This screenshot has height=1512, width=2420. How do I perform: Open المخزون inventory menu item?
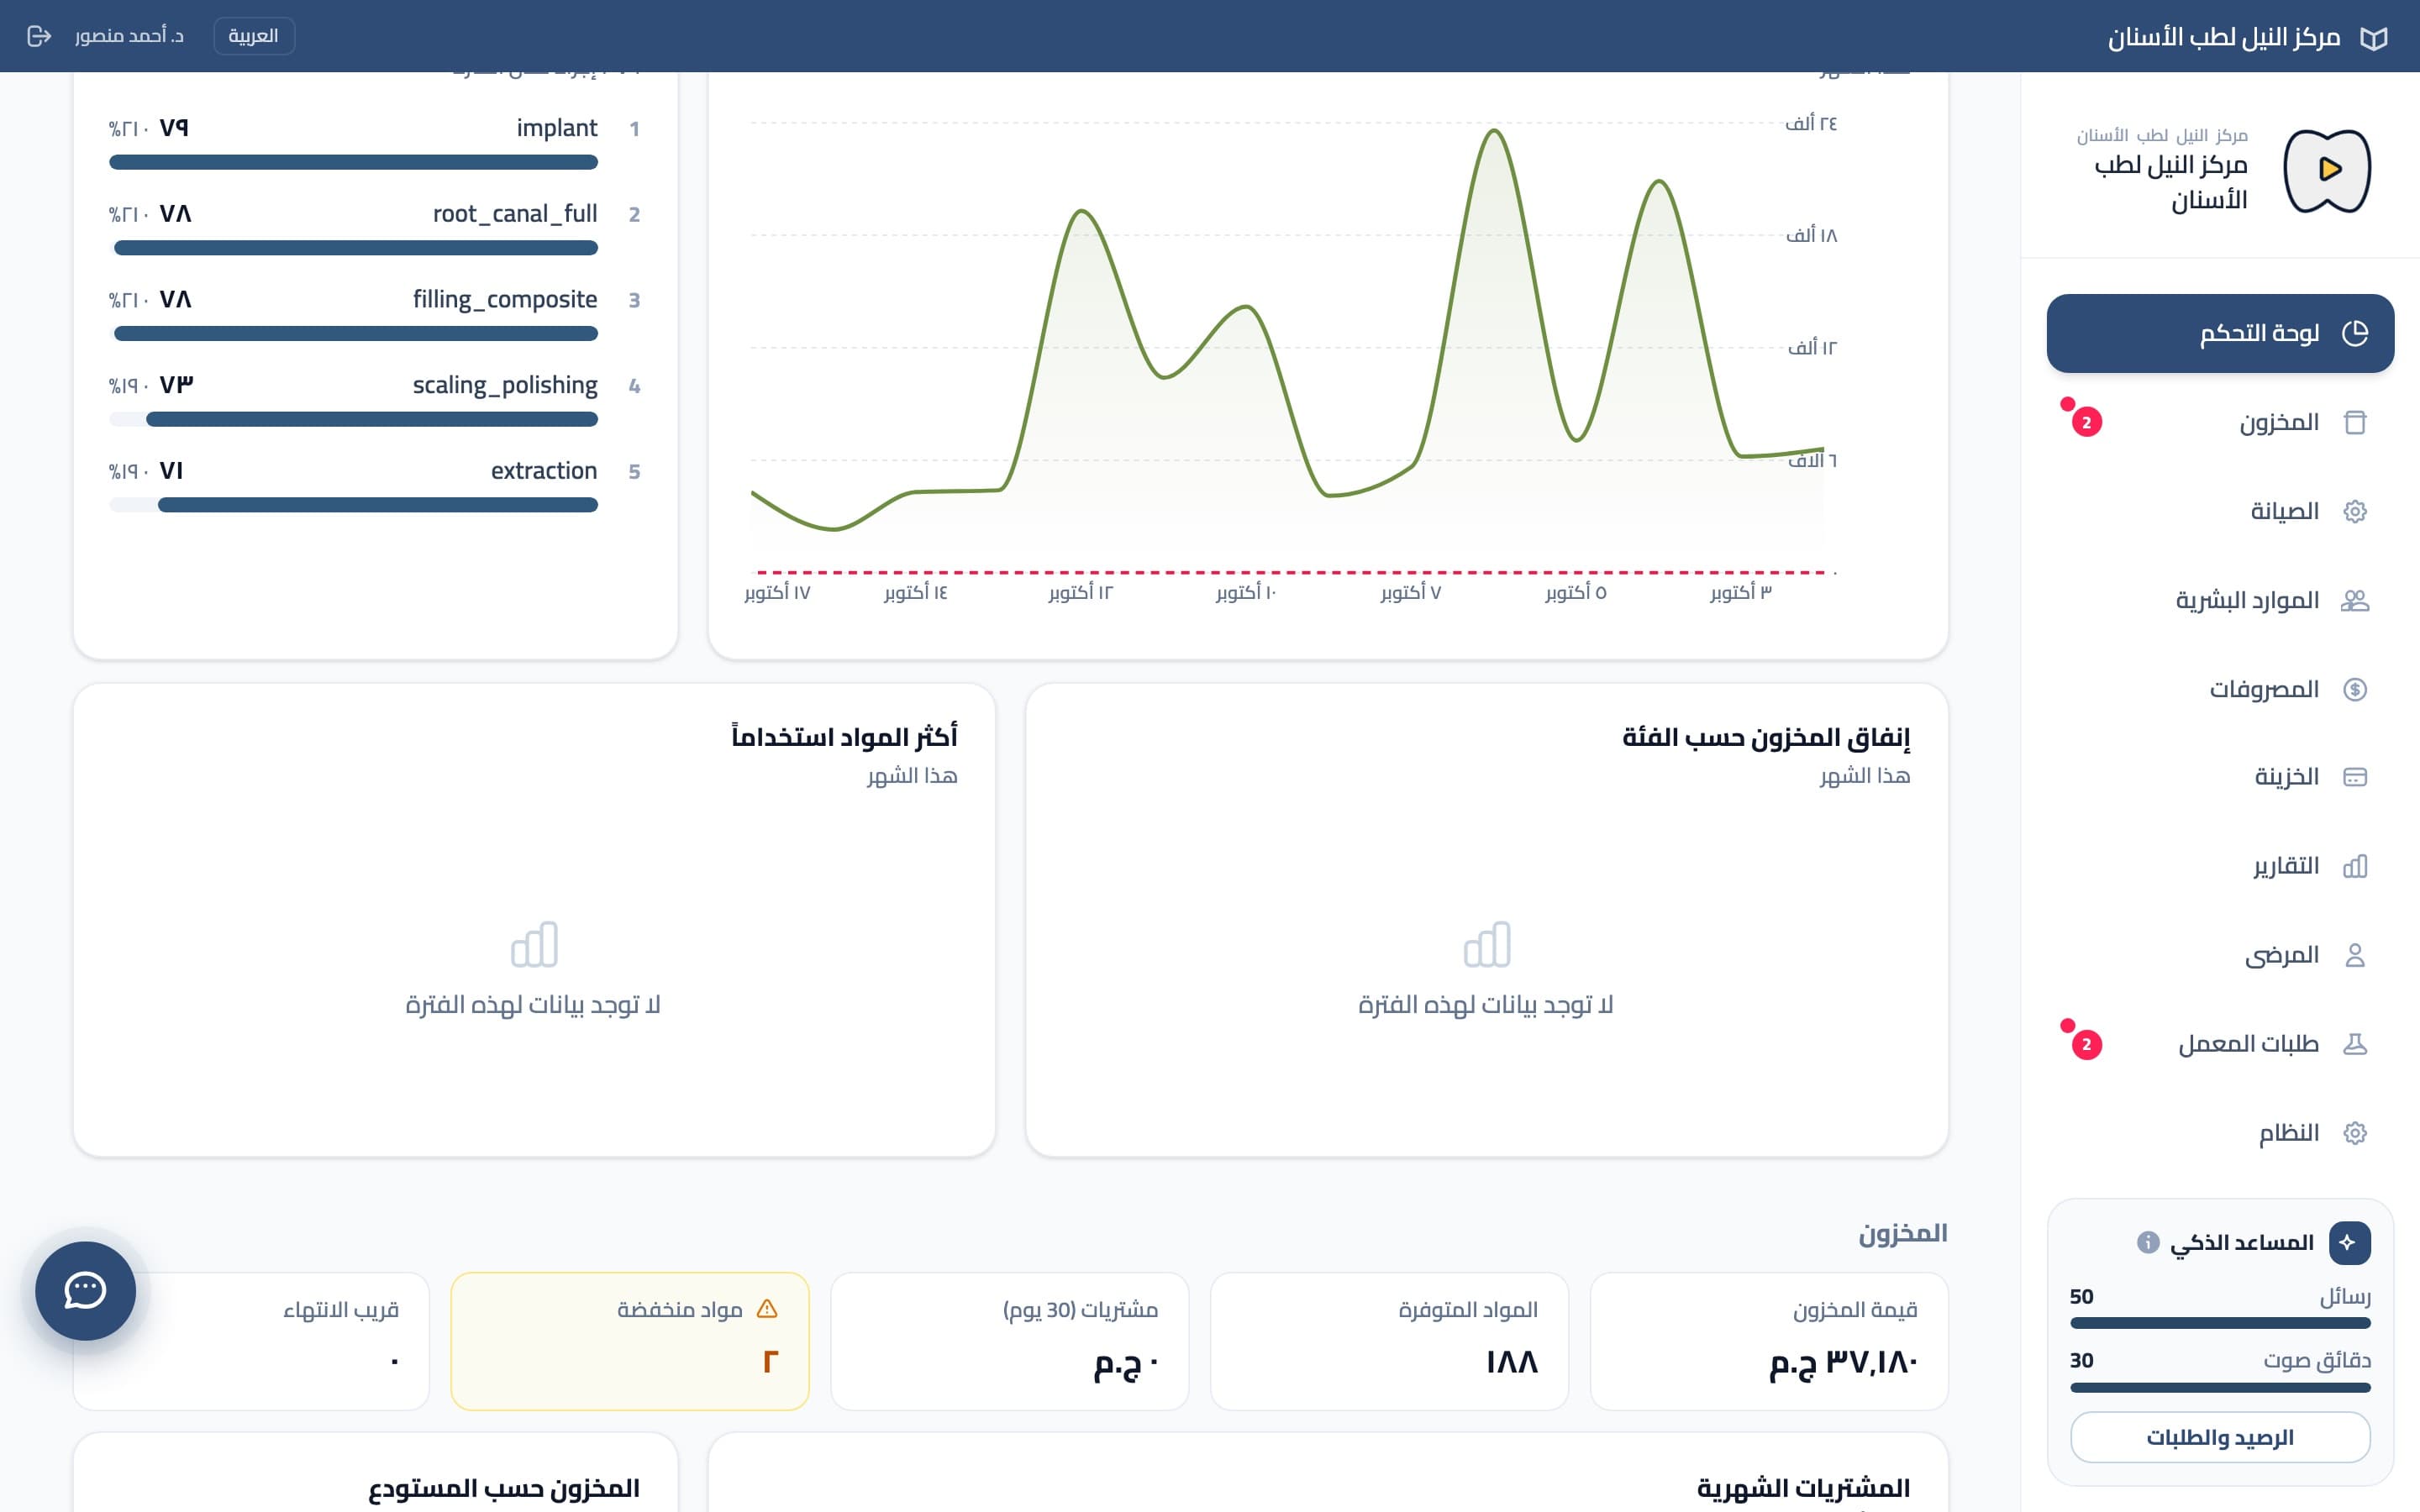point(2220,422)
